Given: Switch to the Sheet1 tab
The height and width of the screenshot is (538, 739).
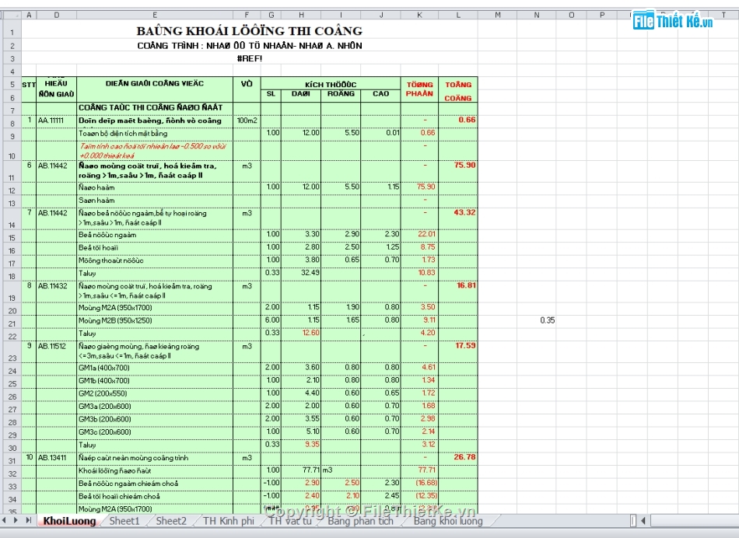Looking at the screenshot, I should pyautogui.click(x=124, y=521).
